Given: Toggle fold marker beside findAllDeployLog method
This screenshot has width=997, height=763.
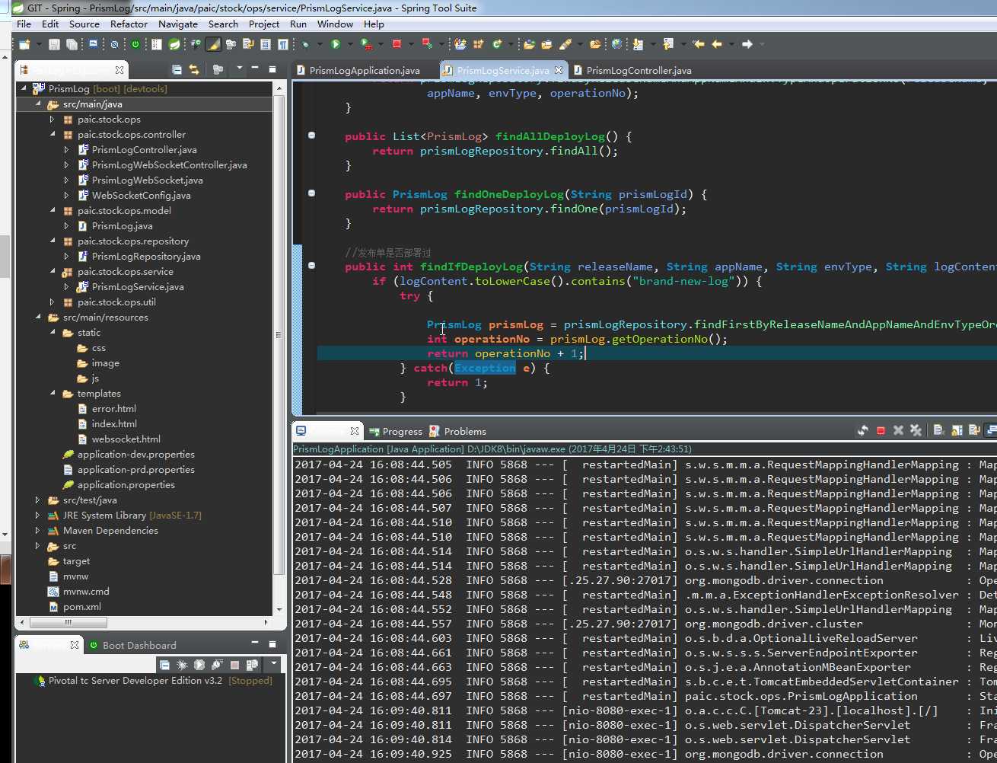Looking at the screenshot, I should click(x=311, y=136).
